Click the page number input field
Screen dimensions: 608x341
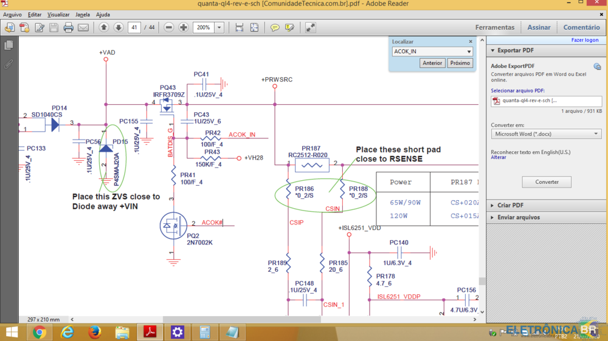point(134,27)
